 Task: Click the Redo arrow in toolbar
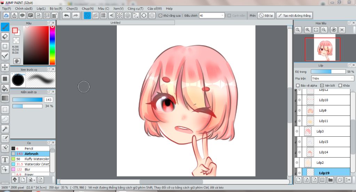pos(75,15)
